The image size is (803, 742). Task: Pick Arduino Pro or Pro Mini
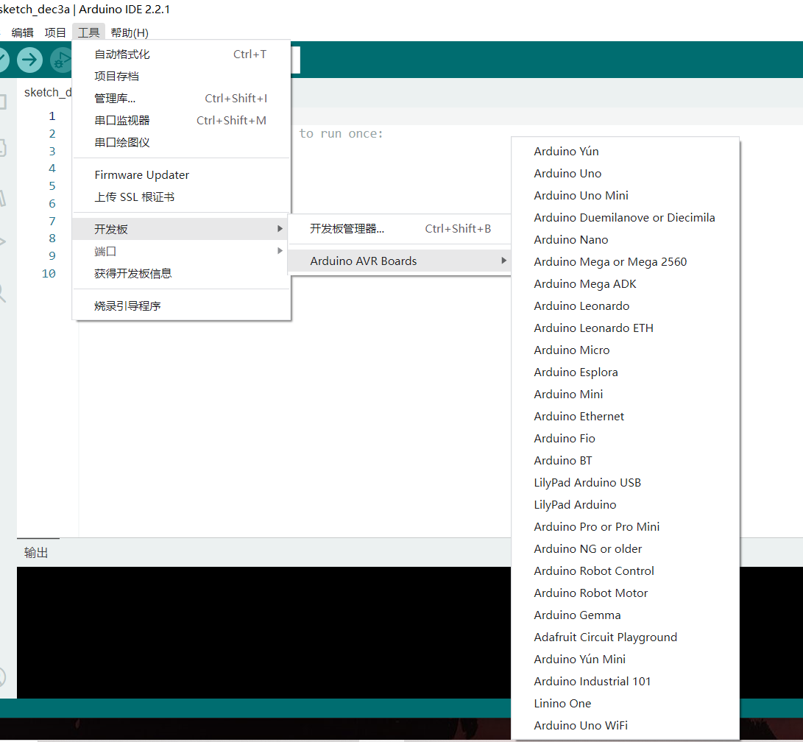pyautogui.click(x=626, y=526)
